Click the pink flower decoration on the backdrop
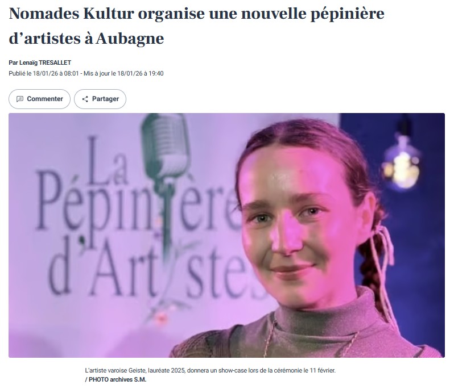The height and width of the screenshot is (389, 454). click(160, 317)
